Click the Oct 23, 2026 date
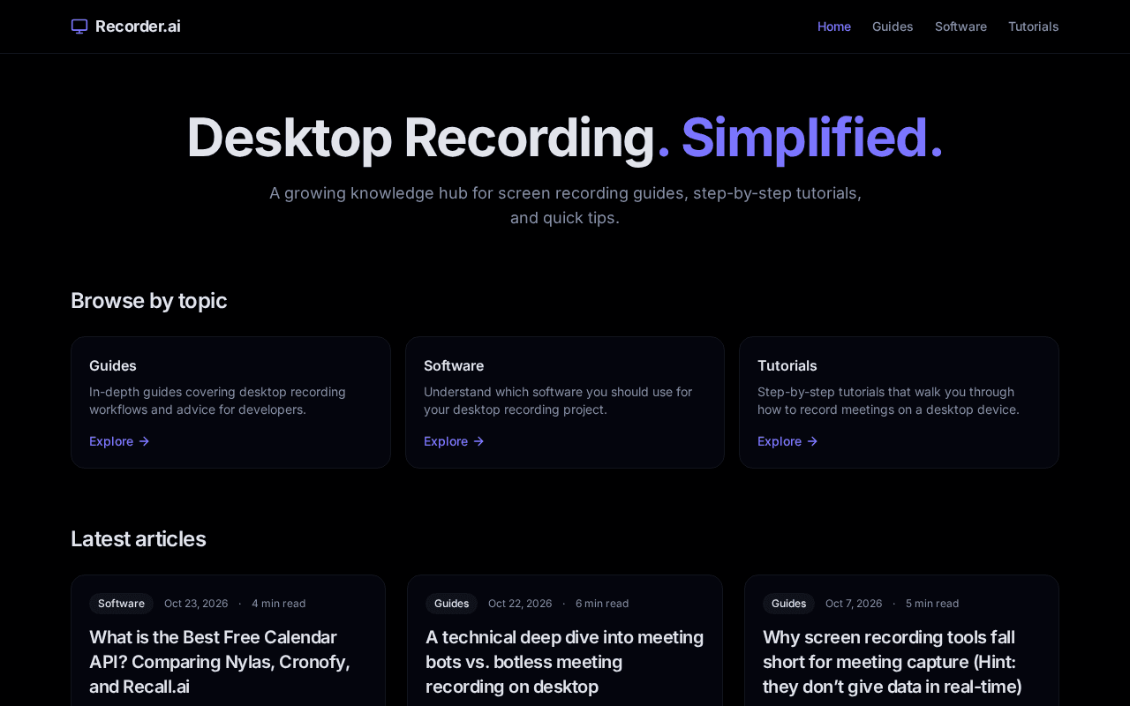 [196, 604]
